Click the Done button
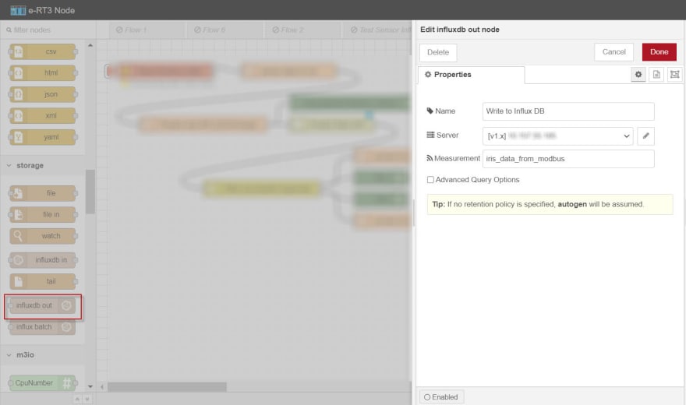 coord(659,52)
